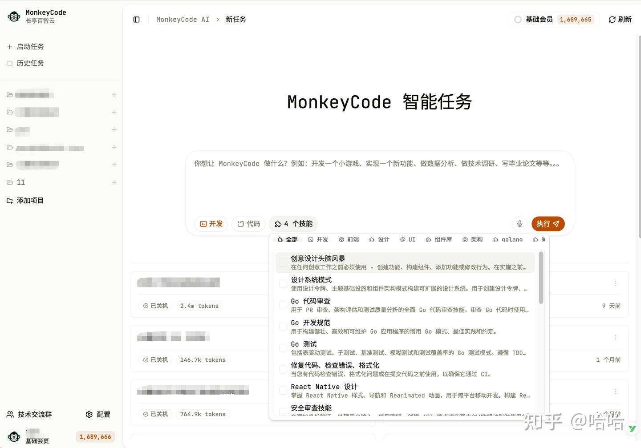Check the 安全审查技能 checkbox
641x448 pixels.
pyautogui.click(x=283, y=412)
